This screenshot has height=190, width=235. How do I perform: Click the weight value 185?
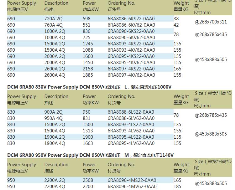click(x=177, y=187)
